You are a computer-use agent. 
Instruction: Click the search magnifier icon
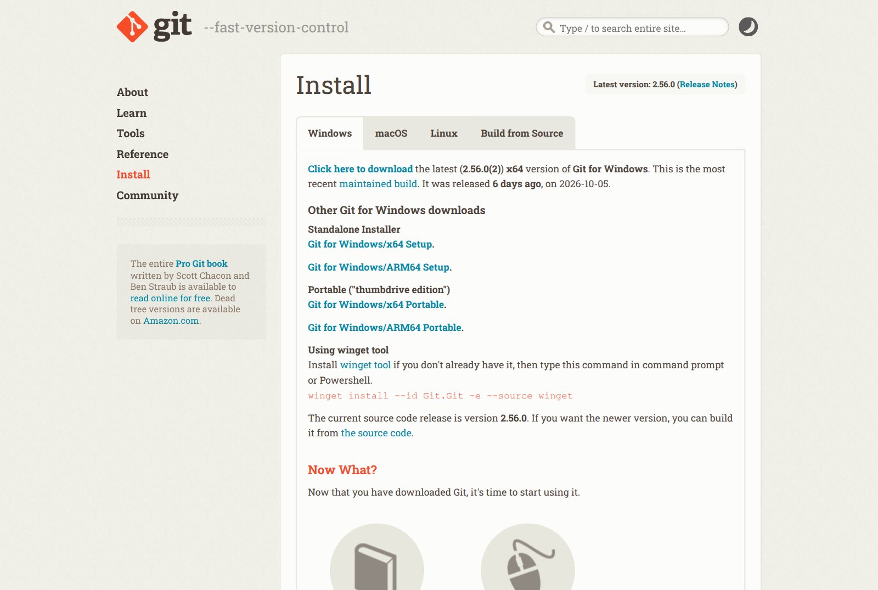pos(549,27)
